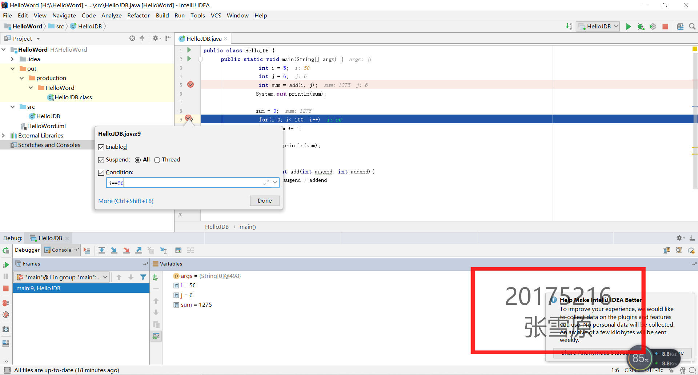Open HelloJDB run configuration dropdown
Screen dimensions: 698x375
click(598, 27)
